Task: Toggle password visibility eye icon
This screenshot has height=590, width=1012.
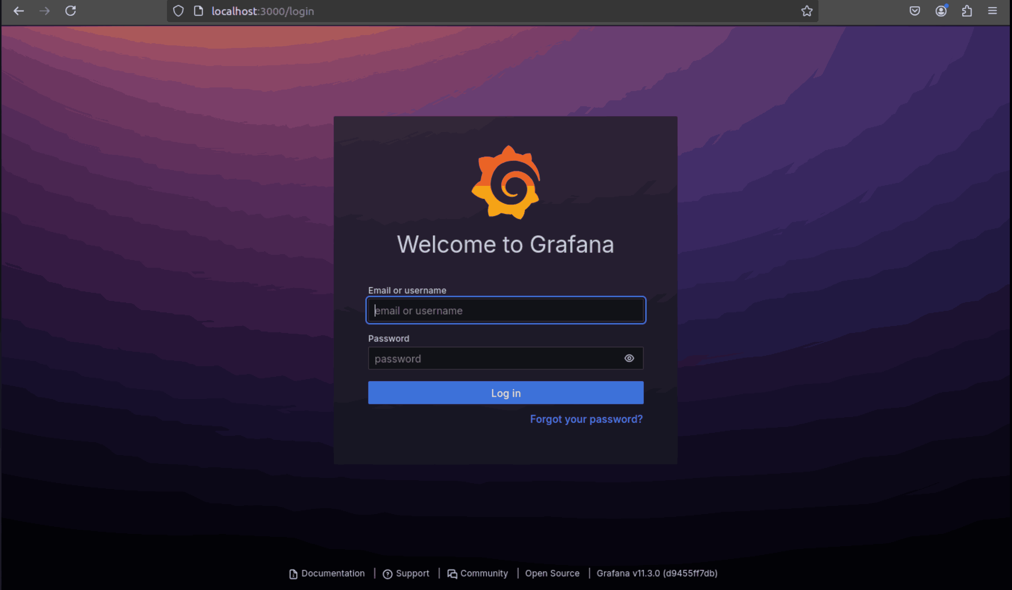Action: 629,358
